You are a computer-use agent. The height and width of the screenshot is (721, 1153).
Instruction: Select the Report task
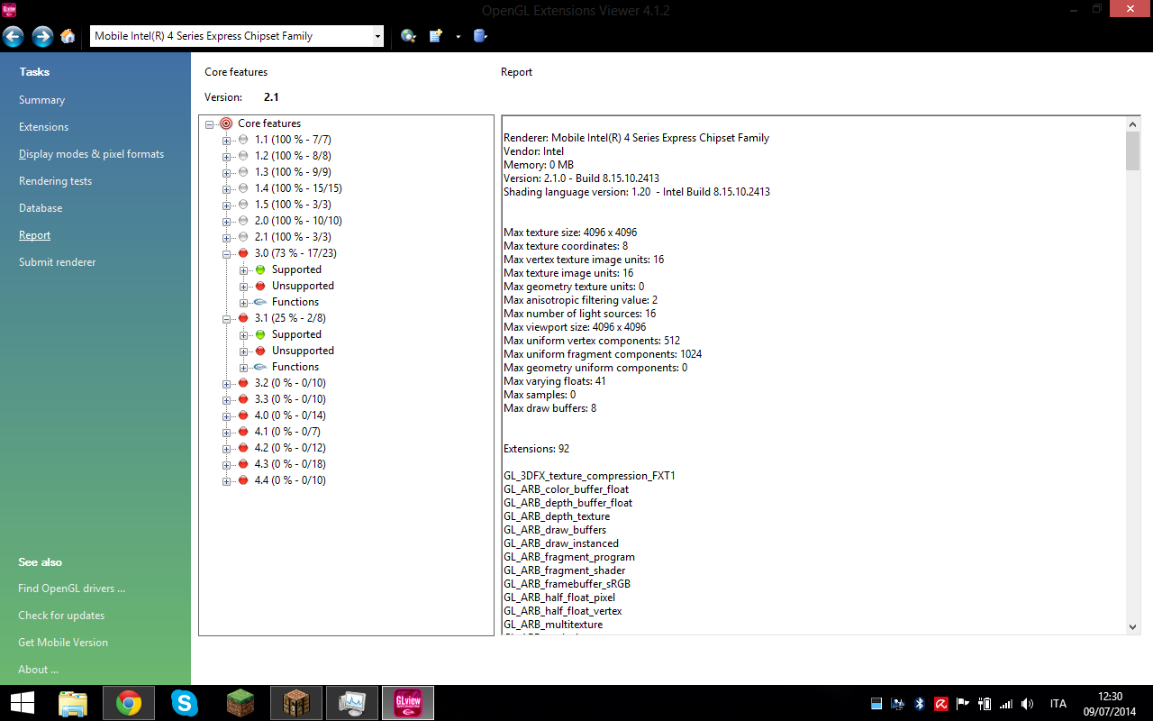(34, 235)
